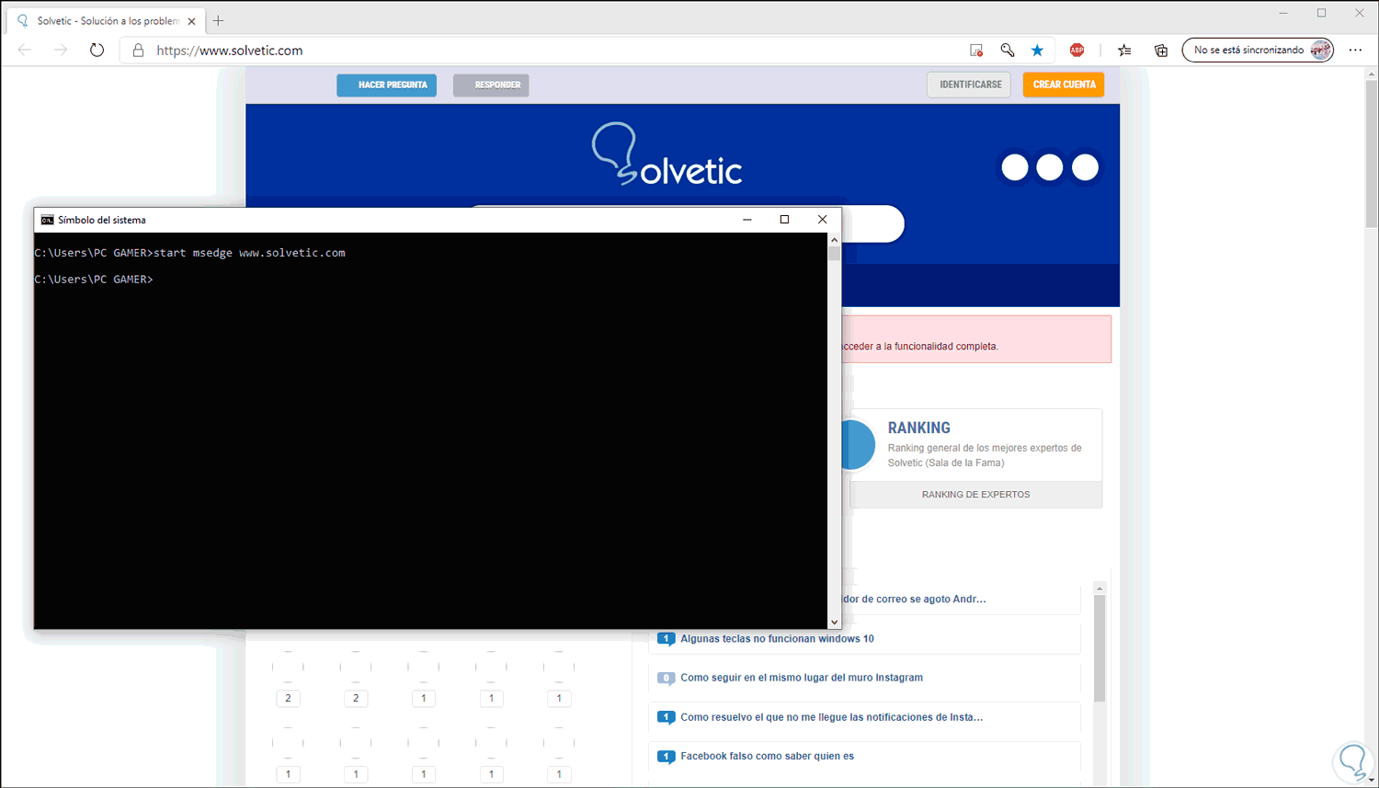The width and height of the screenshot is (1379, 788).
Task: Open the 'notificaciones de Insta…' question
Action: [831, 717]
